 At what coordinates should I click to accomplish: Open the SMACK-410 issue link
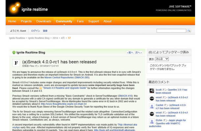(125, 96)
